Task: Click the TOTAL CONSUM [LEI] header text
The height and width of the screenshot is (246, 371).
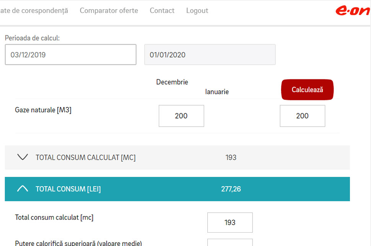Action: 68,189
